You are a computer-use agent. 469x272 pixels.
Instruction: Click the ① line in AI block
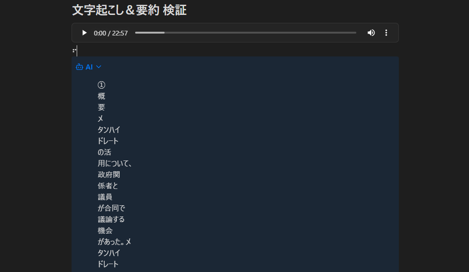(x=101, y=85)
